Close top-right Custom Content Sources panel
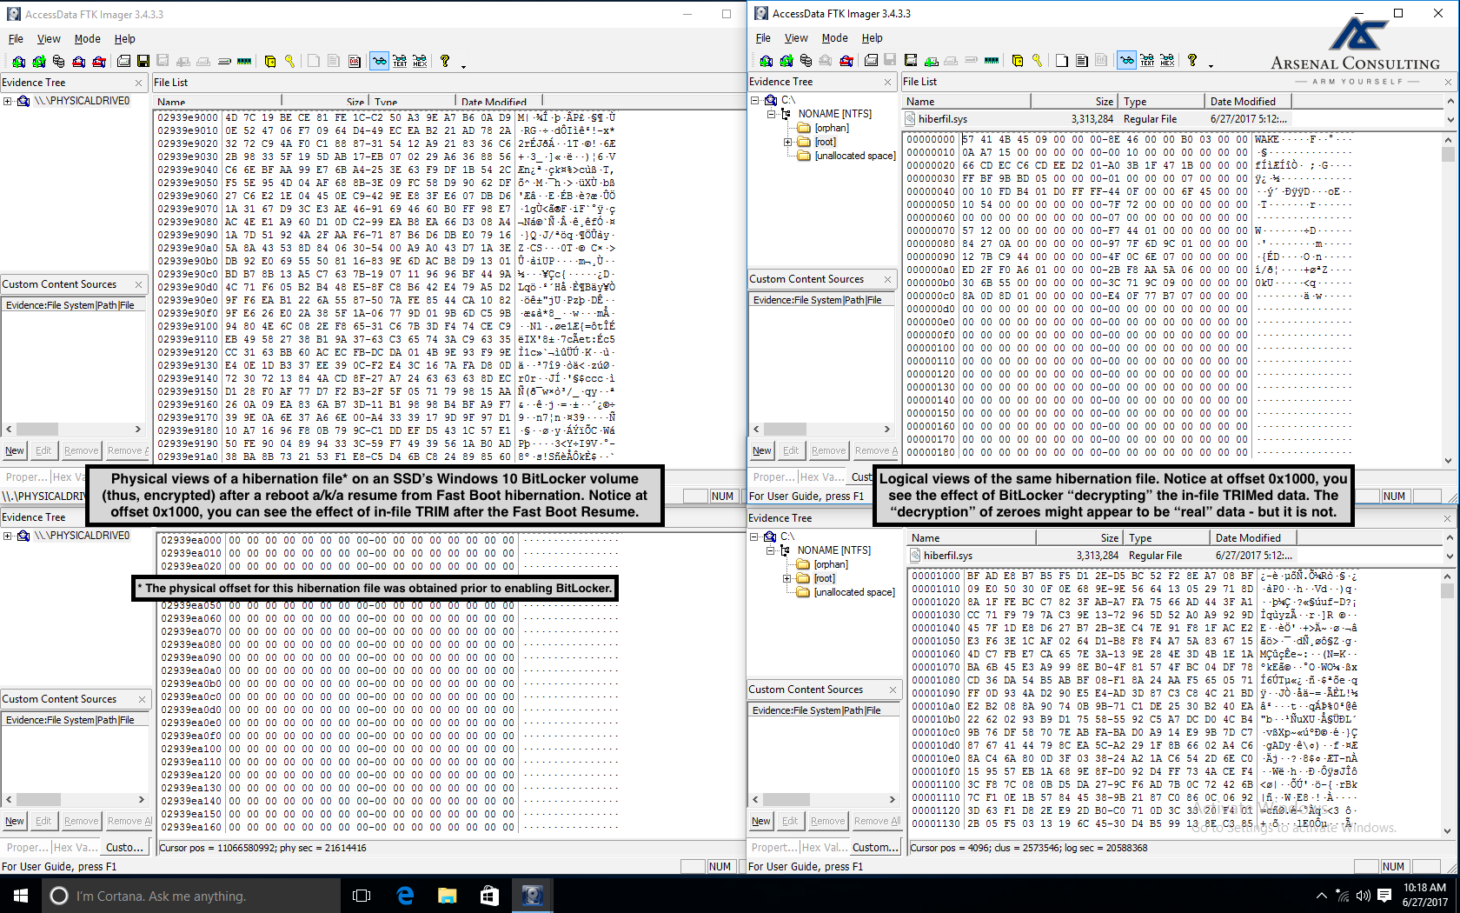Screen dimensions: 1460x913 pyautogui.click(x=887, y=279)
